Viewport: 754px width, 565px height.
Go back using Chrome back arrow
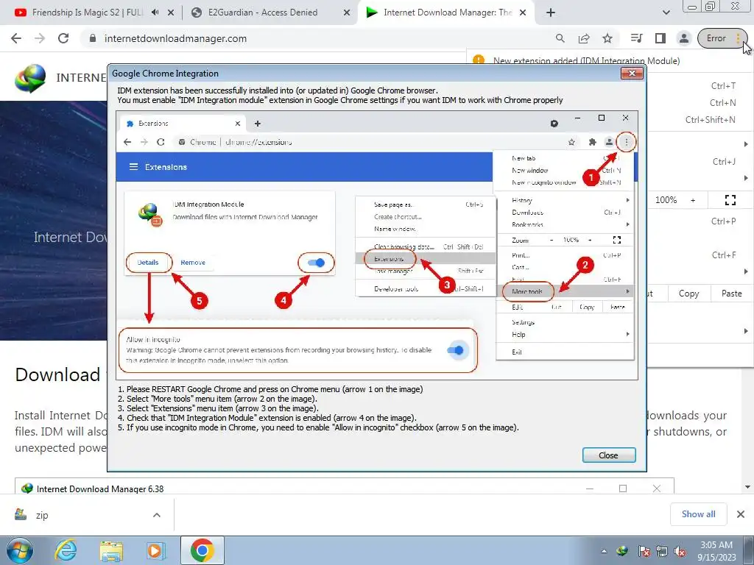tap(16, 38)
